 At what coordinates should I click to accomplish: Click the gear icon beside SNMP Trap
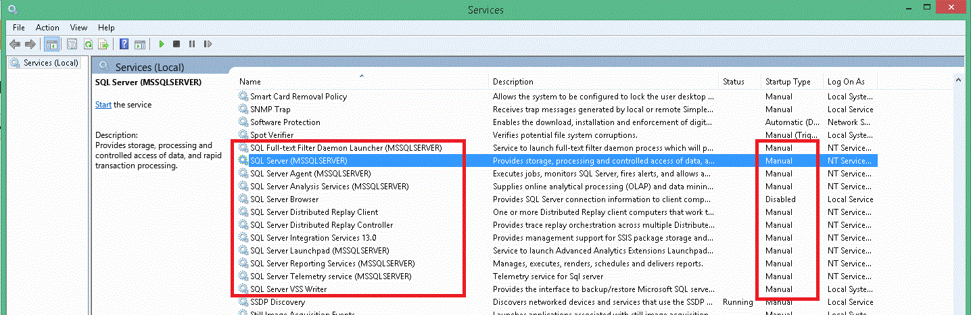pos(243,110)
